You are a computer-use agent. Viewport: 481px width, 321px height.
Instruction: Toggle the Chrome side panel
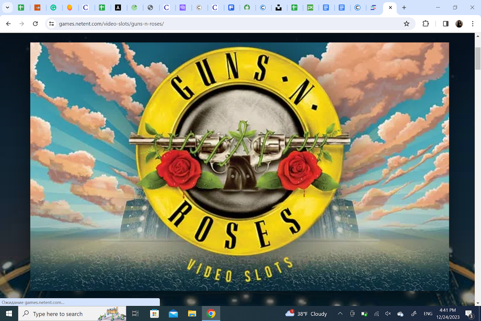point(446,23)
